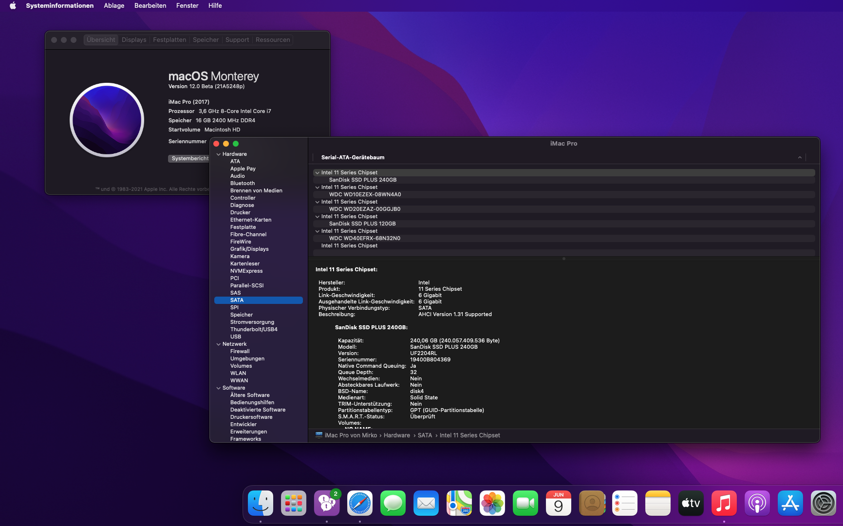Viewport: 843px width, 526px height.
Task: Click the App Store dock icon
Action: click(x=790, y=503)
